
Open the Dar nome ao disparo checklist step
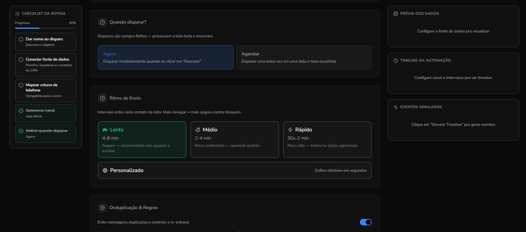pyautogui.click(x=46, y=42)
